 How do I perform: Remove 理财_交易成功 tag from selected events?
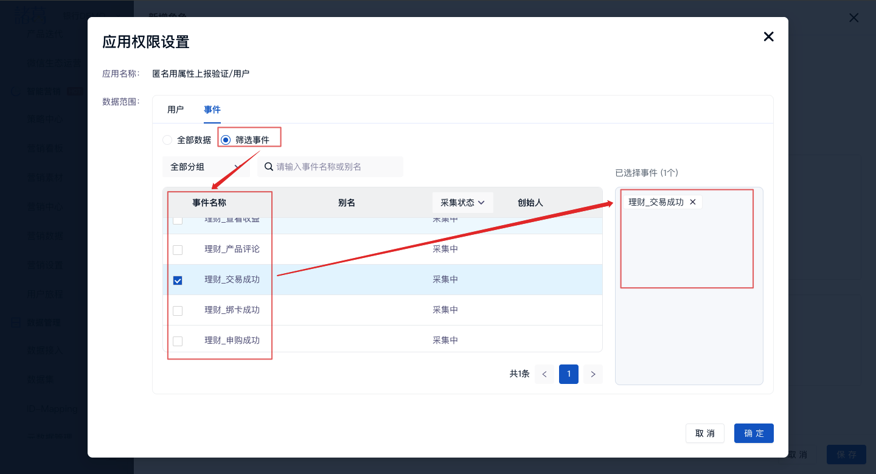pos(692,202)
